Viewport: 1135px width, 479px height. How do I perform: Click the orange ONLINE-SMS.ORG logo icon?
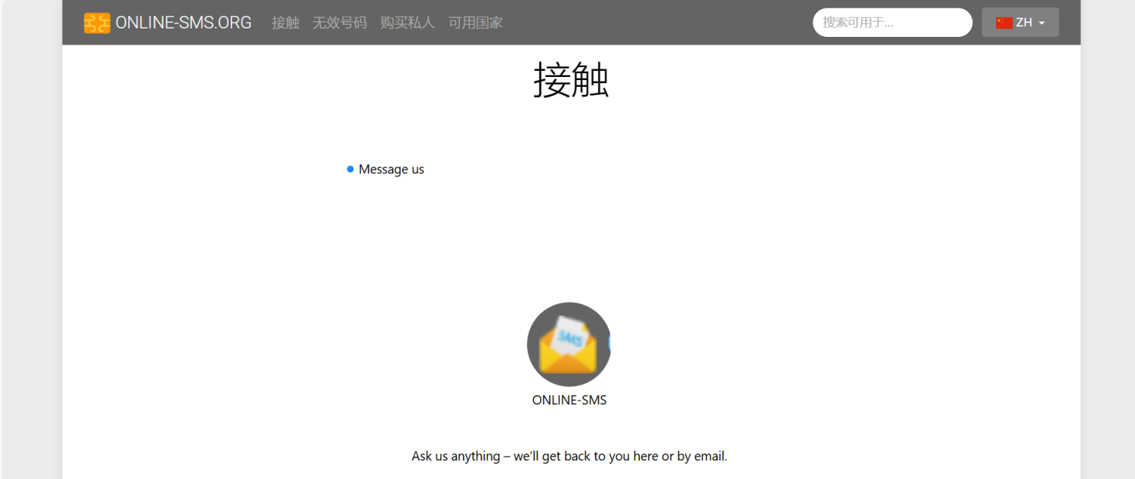(x=97, y=23)
